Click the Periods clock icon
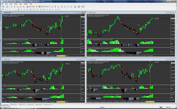The image size is (177, 109). point(79,7)
